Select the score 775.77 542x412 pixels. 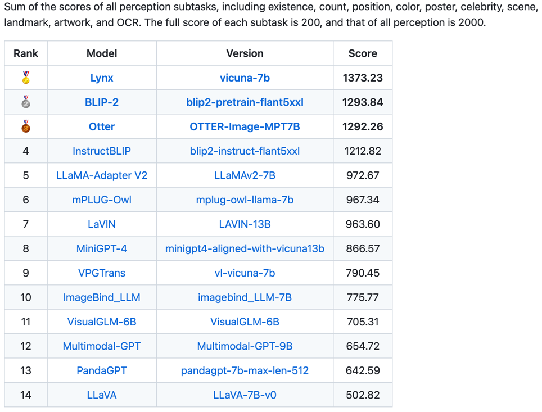[363, 297]
